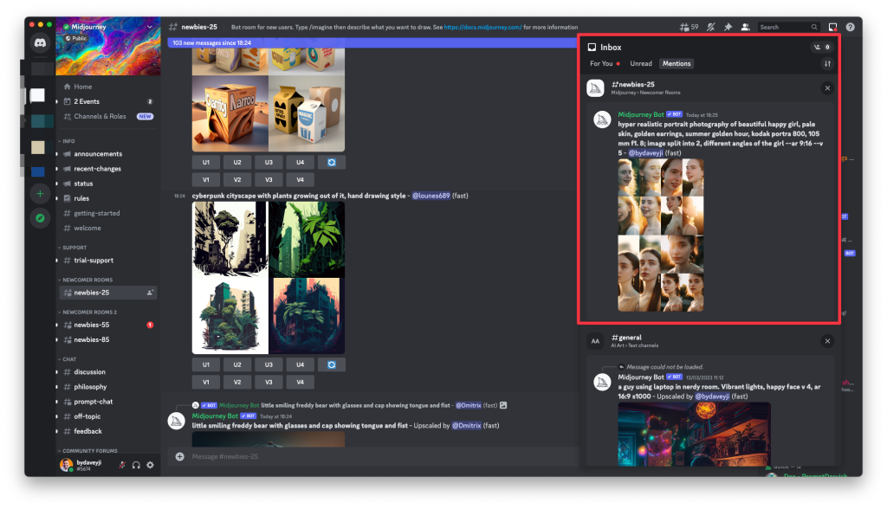Image resolution: width=887 pixels, height=509 pixels.
Task: Expand the arrow beside newbies-55 channel
Action: pos(56,325)
